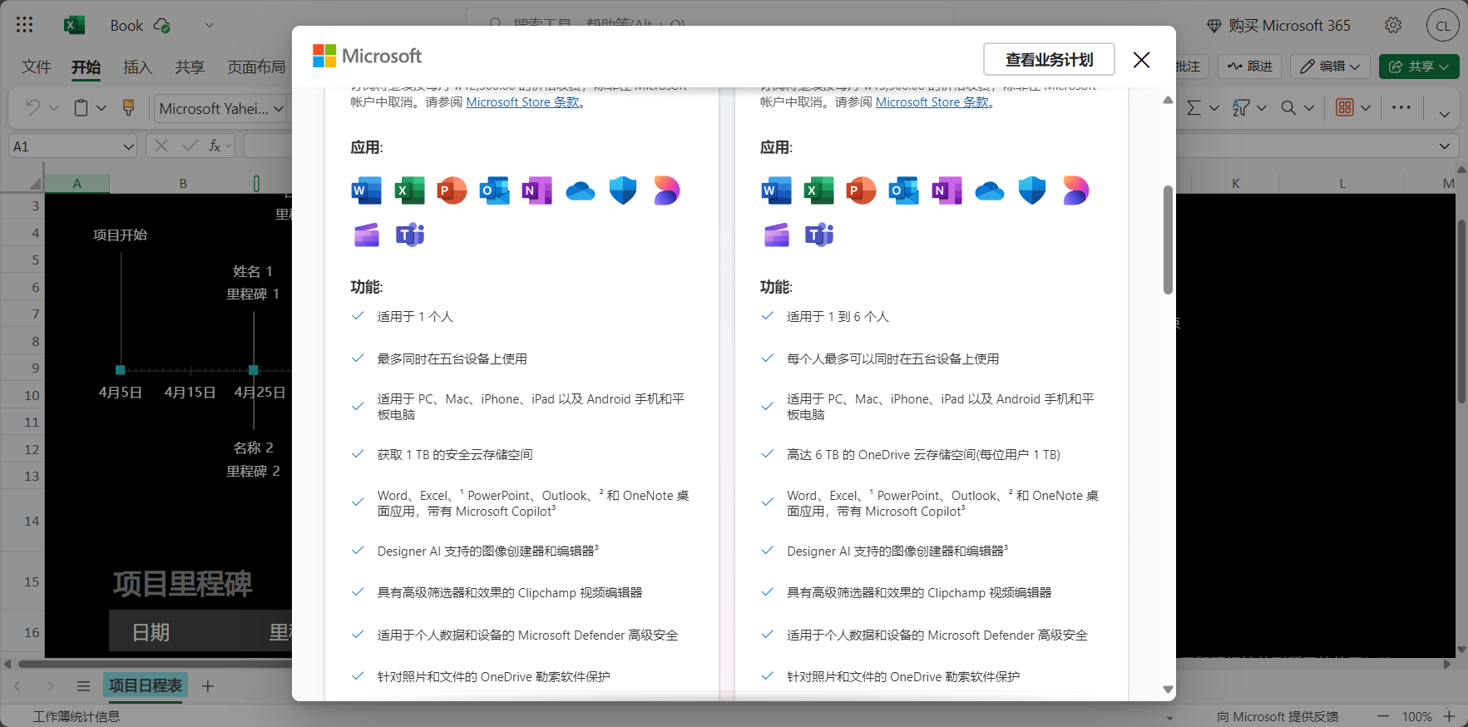1468x727 pixels.
Task: Click the zoom out minus button
Action: coord(1383,716)
